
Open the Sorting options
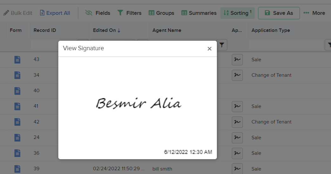(237, 13)
